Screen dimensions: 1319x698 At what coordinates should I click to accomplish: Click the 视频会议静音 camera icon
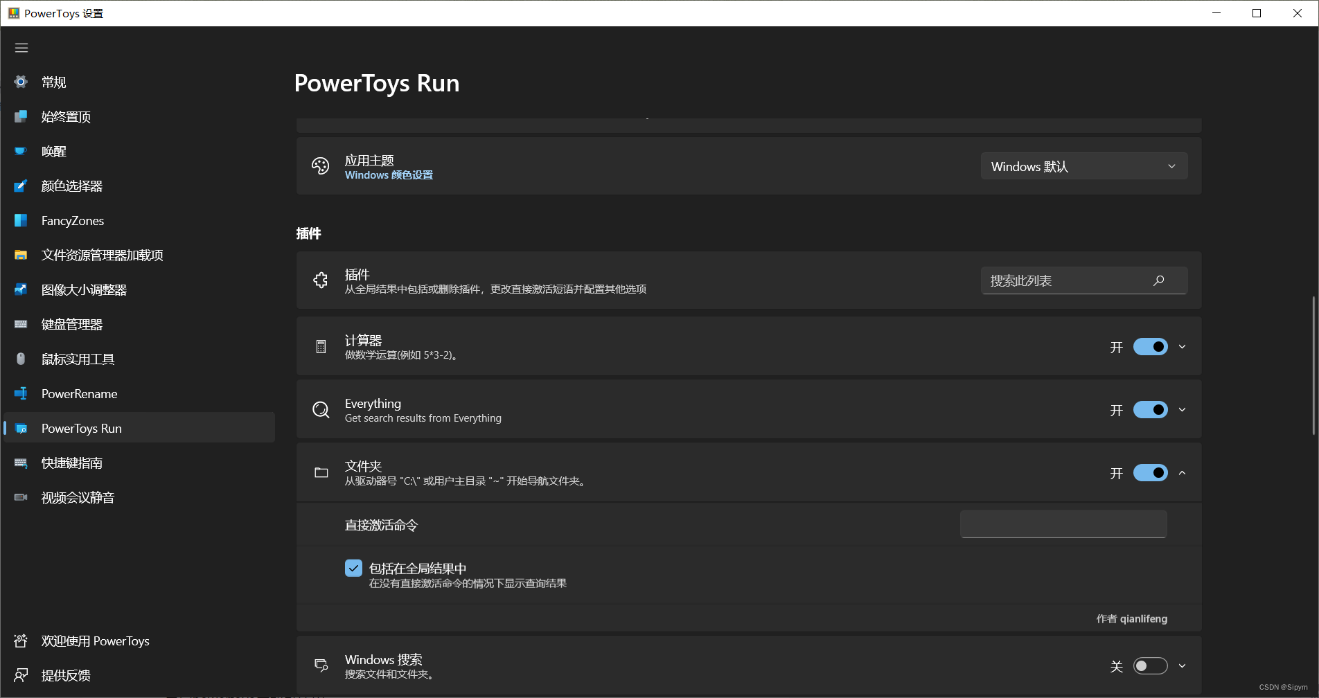click(21, 497)
